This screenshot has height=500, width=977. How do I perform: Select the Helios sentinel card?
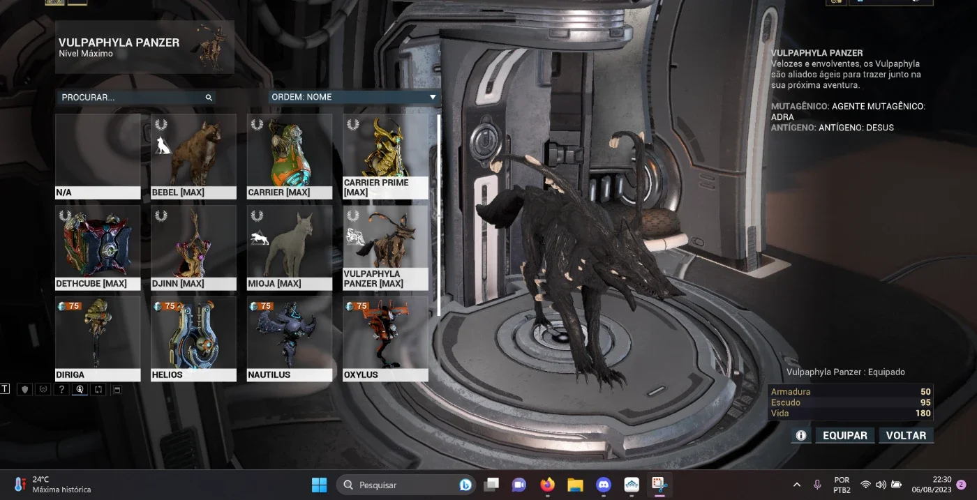[193, 339]
